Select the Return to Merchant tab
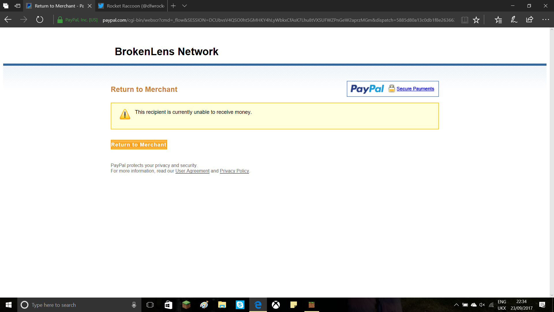The height and width of the screenshot is (312, 554). pos(59,6)
